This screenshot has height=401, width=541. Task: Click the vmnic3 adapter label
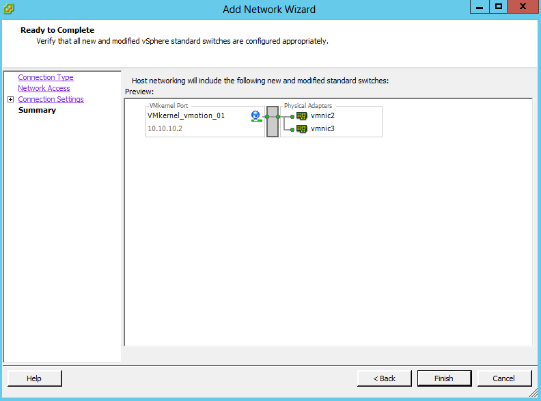click(322, 128)
